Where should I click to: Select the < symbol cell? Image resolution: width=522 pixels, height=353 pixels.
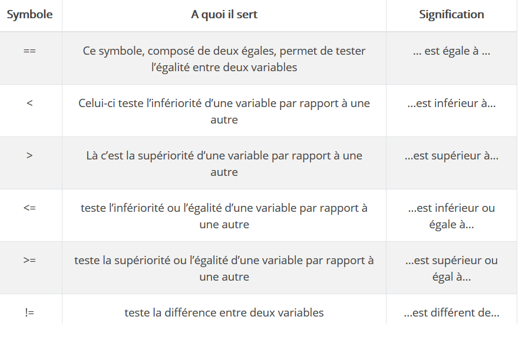(x=29, y=103)
